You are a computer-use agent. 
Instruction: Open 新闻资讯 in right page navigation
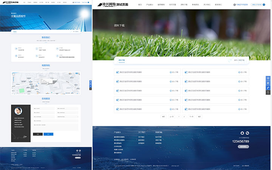tap(195, 5)
